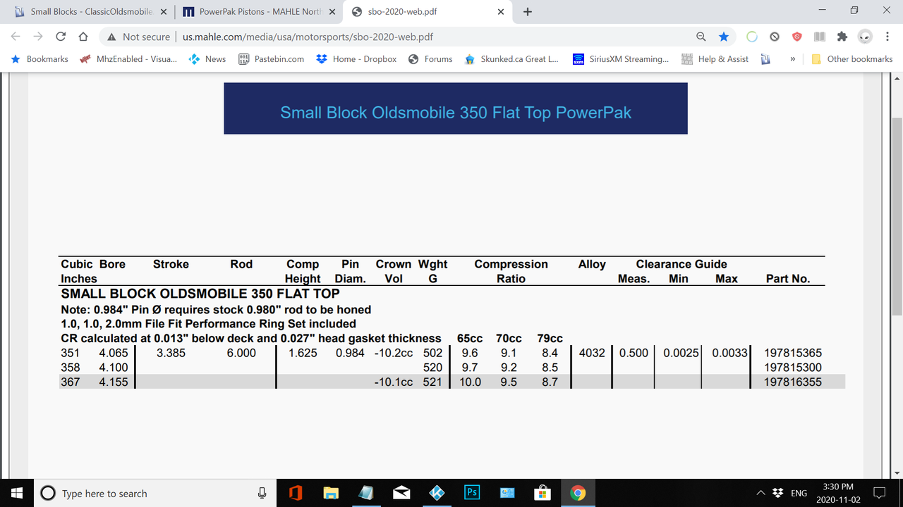
Task: Open the Chrome profile avatar
Action: click(864, 37)
